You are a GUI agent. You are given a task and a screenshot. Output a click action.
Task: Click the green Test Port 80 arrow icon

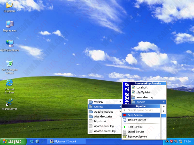click(125, 127)
